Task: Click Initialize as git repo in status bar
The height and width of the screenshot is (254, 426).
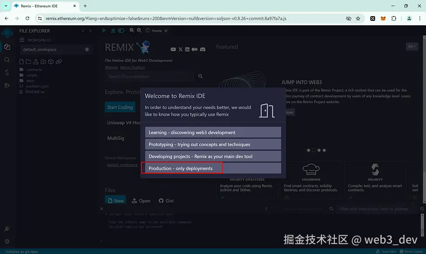Action: tap(22, 251)
